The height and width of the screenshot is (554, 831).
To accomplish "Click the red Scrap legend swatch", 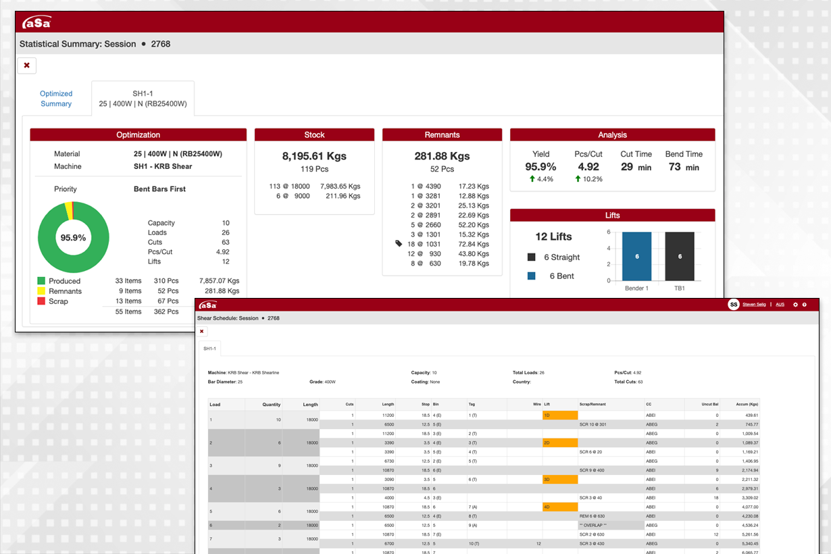I will (41, 301).
